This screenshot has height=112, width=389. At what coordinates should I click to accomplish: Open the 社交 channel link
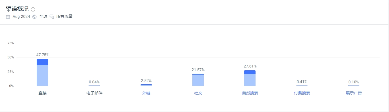click(198, 93)
